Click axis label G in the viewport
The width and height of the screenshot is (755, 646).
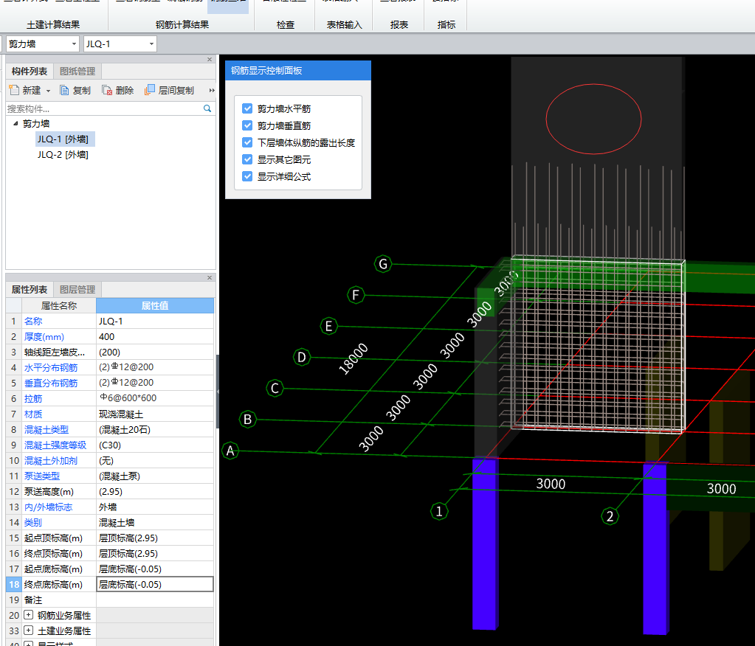(x=383, y=263)
